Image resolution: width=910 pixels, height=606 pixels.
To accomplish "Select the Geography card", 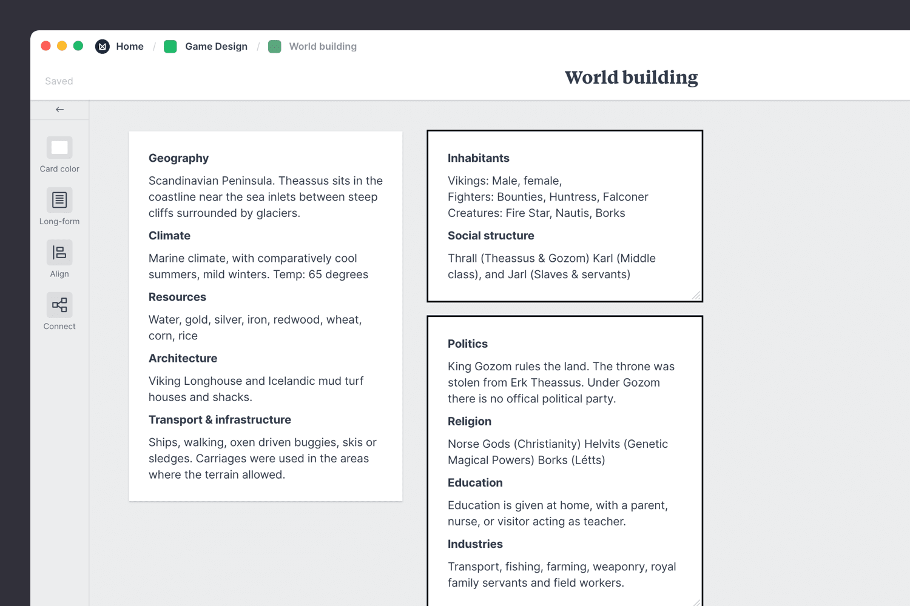I will [265, 315].
